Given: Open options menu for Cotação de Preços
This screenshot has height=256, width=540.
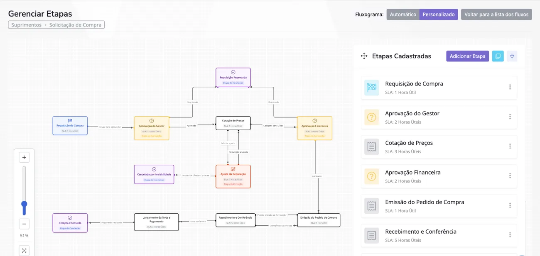Looking at the screenshot, I should pyautogui.click(x=510, y=146).
